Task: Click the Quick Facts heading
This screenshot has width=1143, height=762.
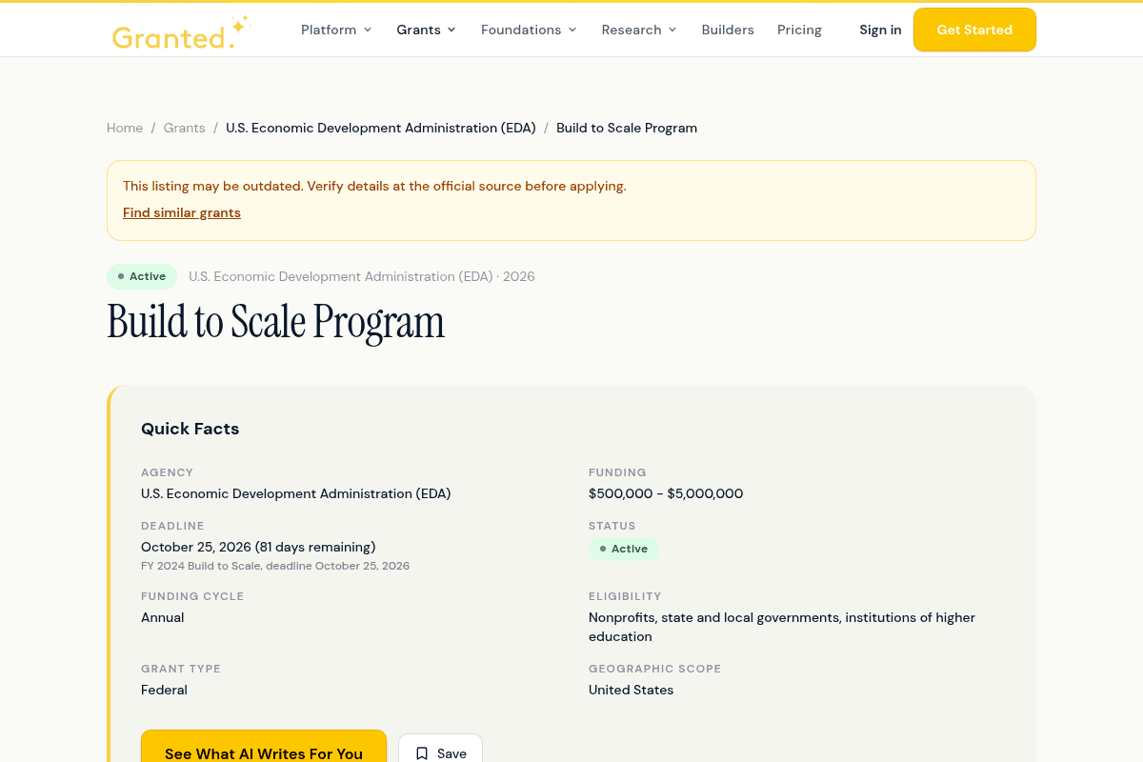Action: click(190, 429)
